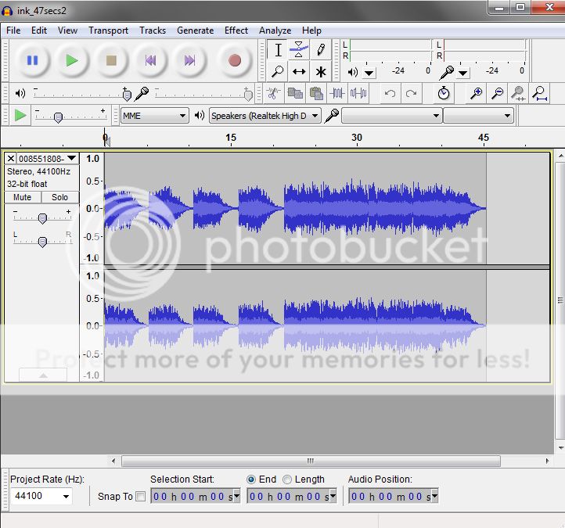
Task: Choose the Time Shift tool
Action: click(x=299, y=72)
